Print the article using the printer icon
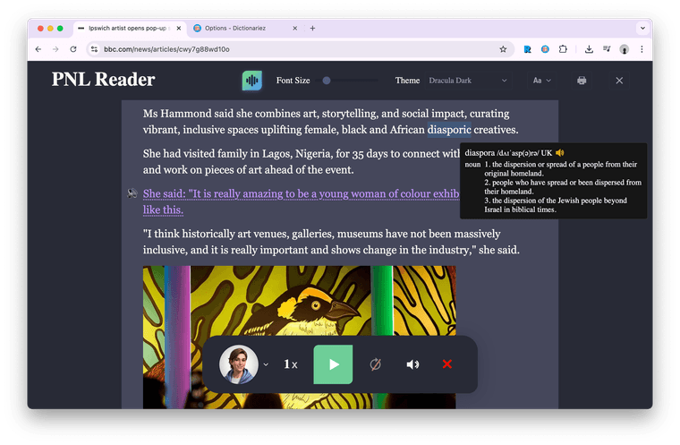This screenshot has width=680, height=445. (x=582, y=81)
